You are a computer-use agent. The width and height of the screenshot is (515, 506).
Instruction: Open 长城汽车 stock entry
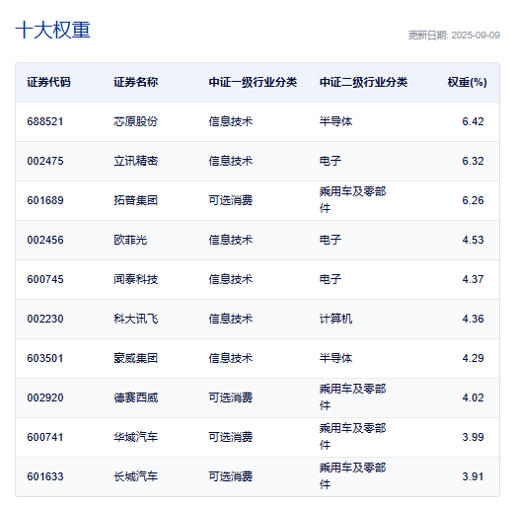pos(136,476)
